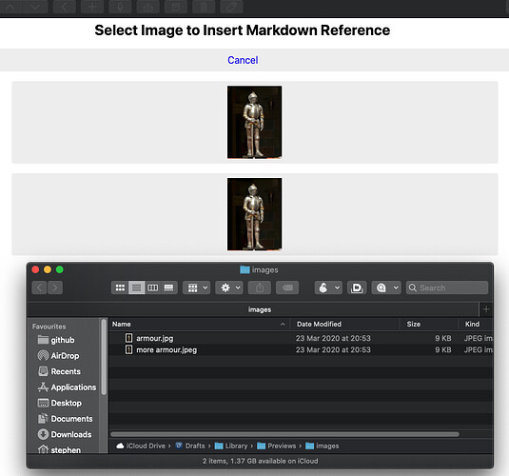Open Recents in Finder sidebar
The image size is (509, 476).
(x=59, y=371)
